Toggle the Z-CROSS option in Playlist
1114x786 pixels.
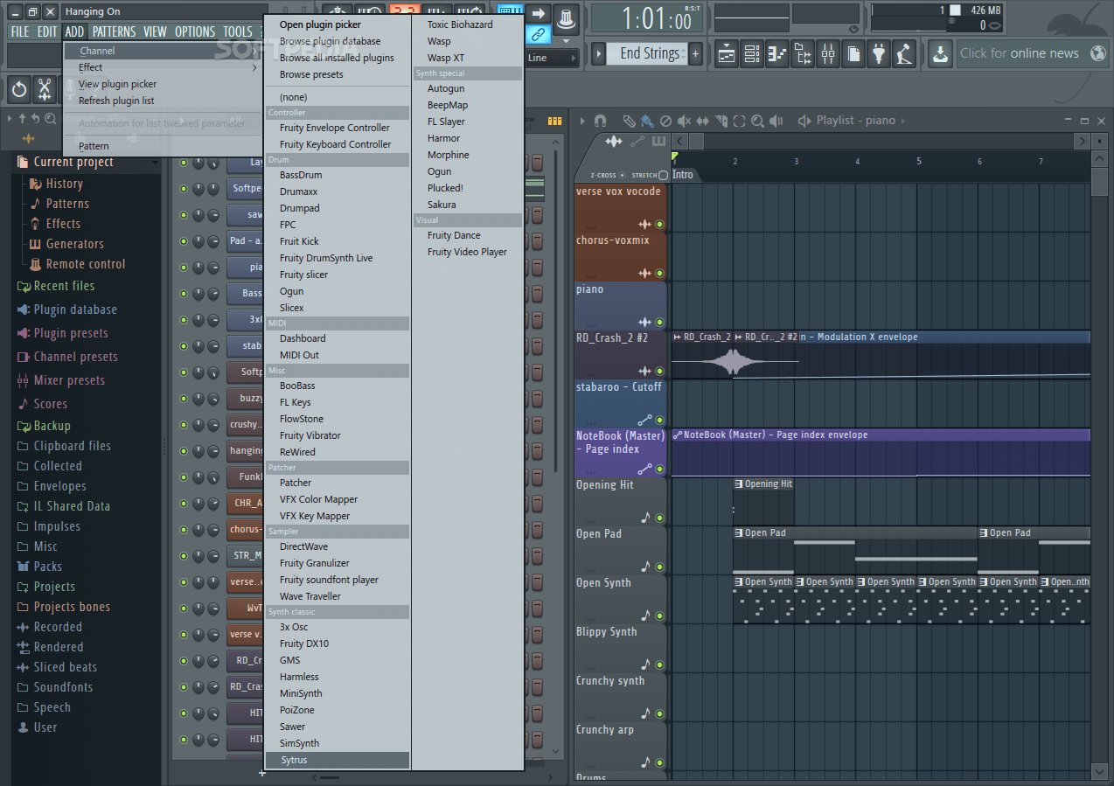point(622,175)
